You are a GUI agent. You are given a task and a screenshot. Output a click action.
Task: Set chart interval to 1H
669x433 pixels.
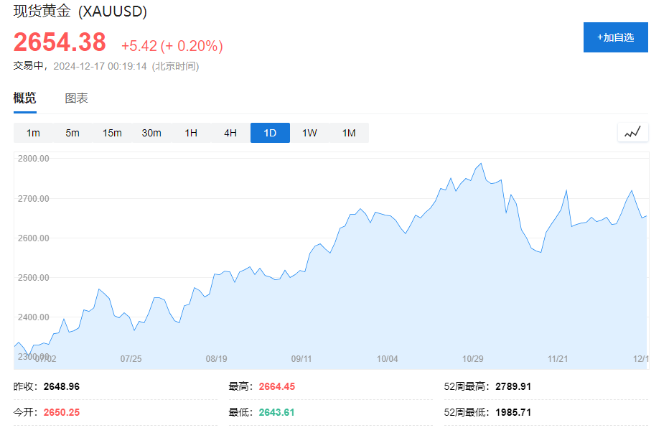[191, 133]
